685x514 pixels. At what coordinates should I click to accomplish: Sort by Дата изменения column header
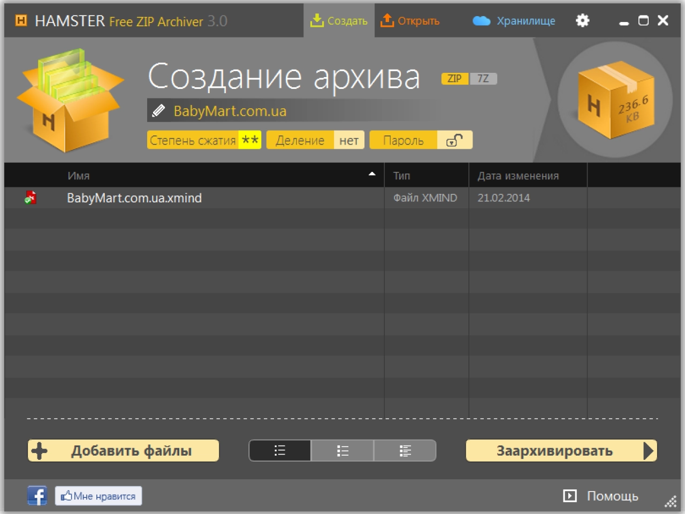coord(518,176)
